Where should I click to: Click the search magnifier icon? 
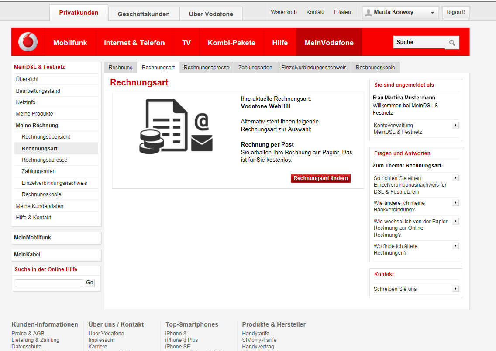452,42
